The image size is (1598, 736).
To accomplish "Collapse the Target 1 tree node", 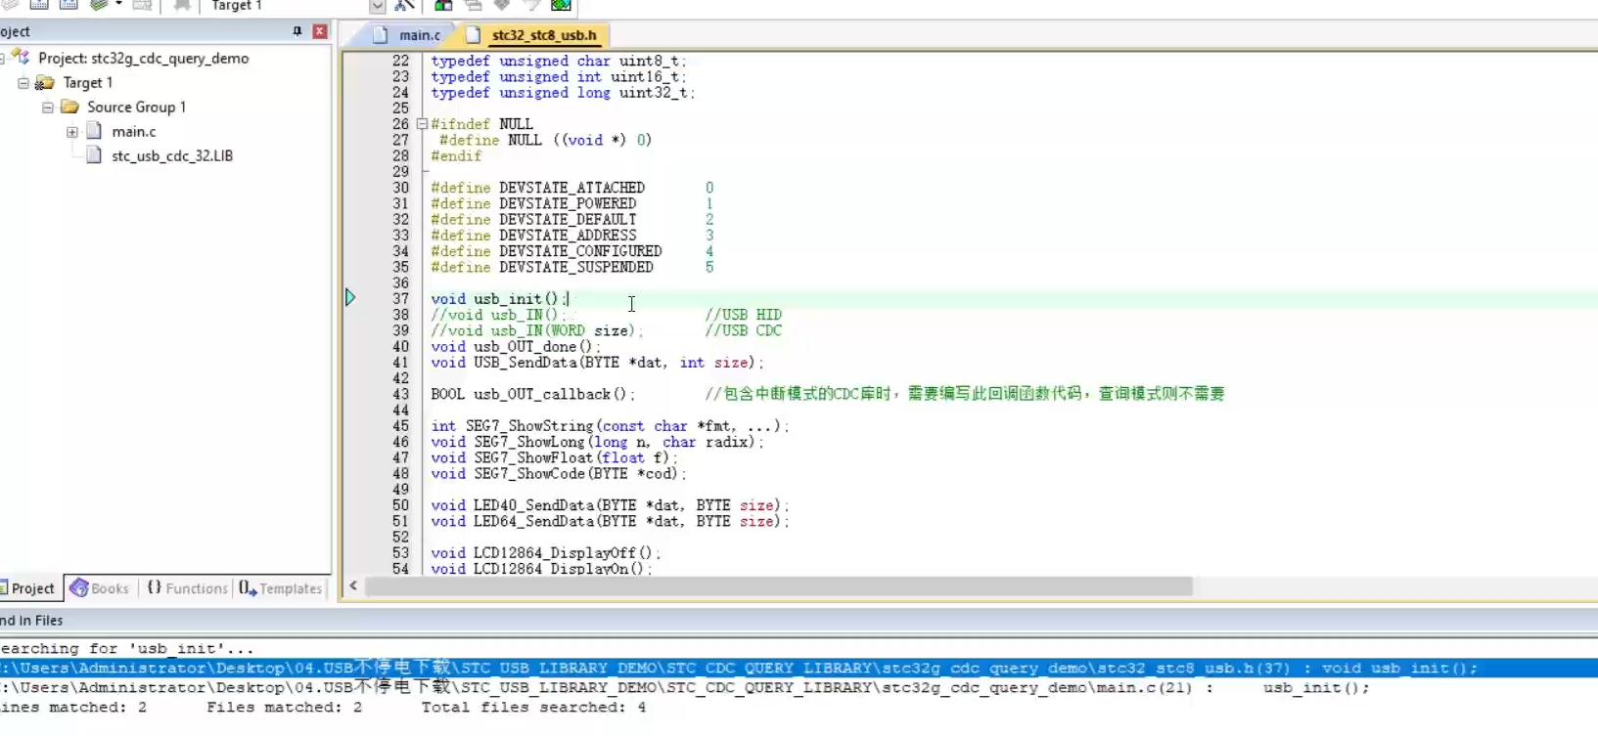I will [23, 83].
